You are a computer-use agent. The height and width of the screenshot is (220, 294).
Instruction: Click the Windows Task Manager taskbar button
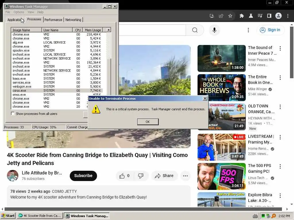[87, 216]
